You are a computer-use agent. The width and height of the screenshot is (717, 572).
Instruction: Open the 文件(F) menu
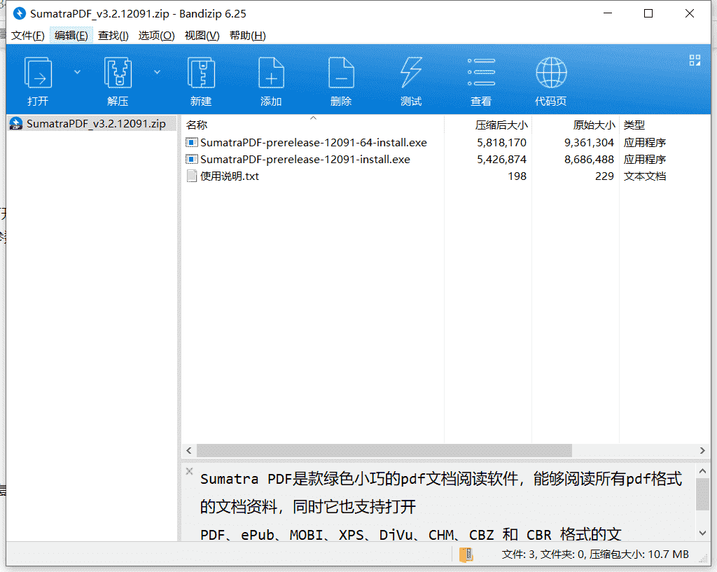(x=28, y=36)
